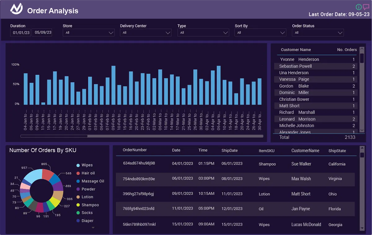Select order 754ndo893km59e row
Image resolution: width=372 pixels, height=235 pixels.
pyautogui.click(x=235, y=179)
